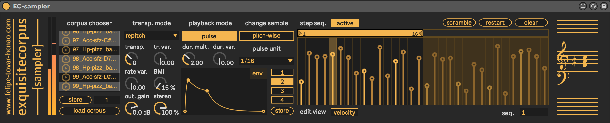Toggle the pulse playback mode button
Viewport: 610px width, 123px height.
coord(209,36)
